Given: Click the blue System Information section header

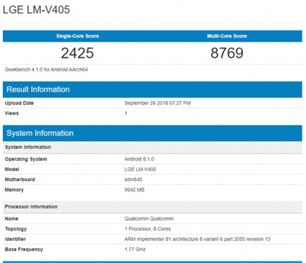Looking at the screenshot, I should pyautogui.click(x=152, y=133).
